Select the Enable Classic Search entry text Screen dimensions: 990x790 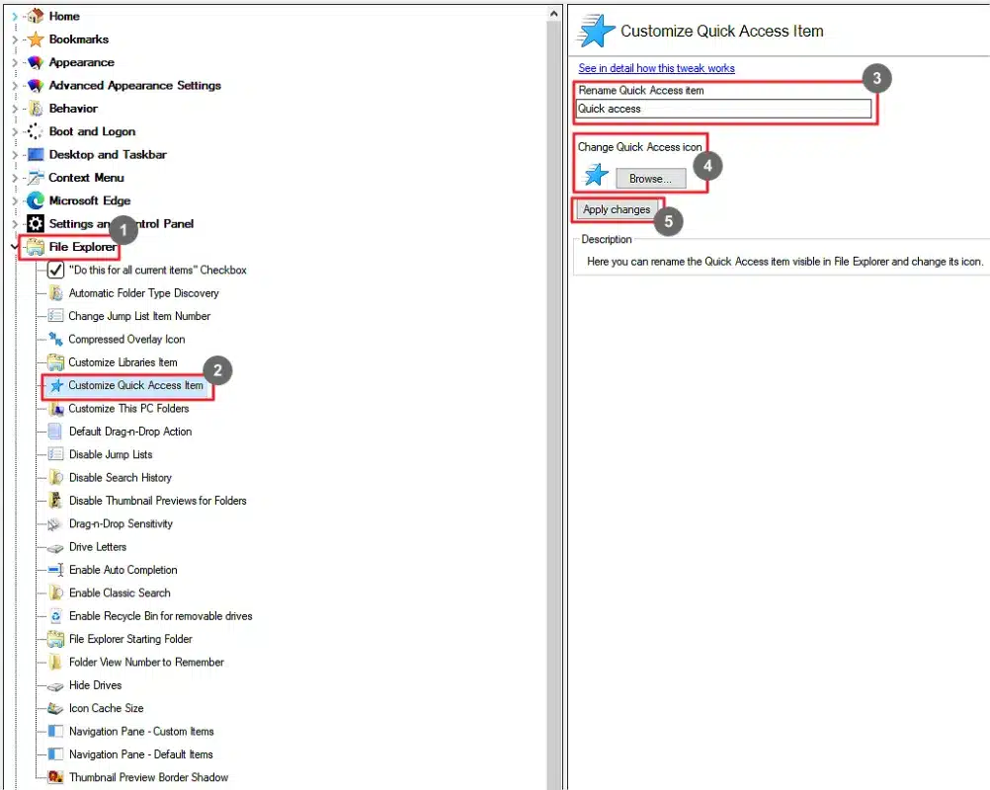(120, 592)
